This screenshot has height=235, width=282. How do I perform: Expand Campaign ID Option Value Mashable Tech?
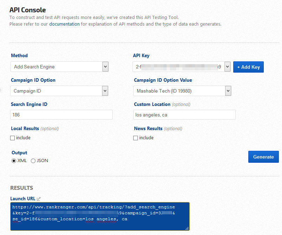click(182, 91)
